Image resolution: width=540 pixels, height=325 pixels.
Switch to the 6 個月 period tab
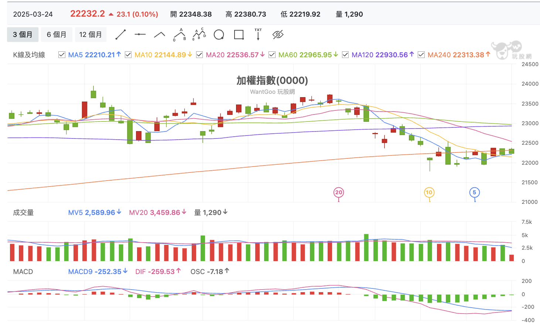pos(57,35)
